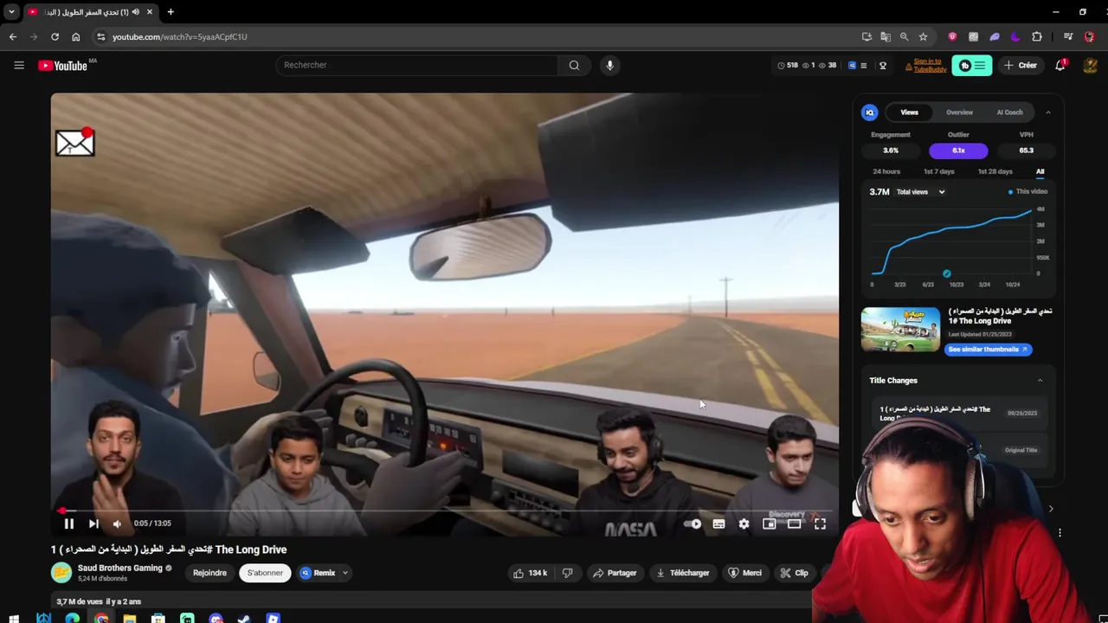
Task: Select the Overview tab in vidIQ panel
Action: point(959,112)
